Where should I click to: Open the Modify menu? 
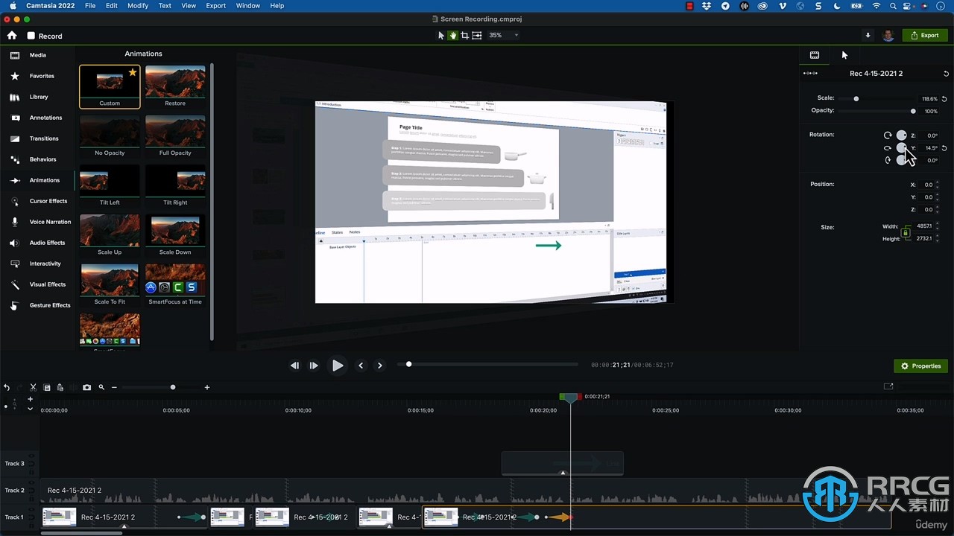pyautogui.click(x=138, y=5)
